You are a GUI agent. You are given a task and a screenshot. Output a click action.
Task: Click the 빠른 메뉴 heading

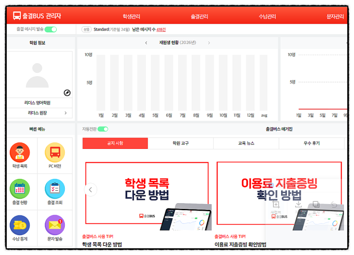tap(37, 129)
